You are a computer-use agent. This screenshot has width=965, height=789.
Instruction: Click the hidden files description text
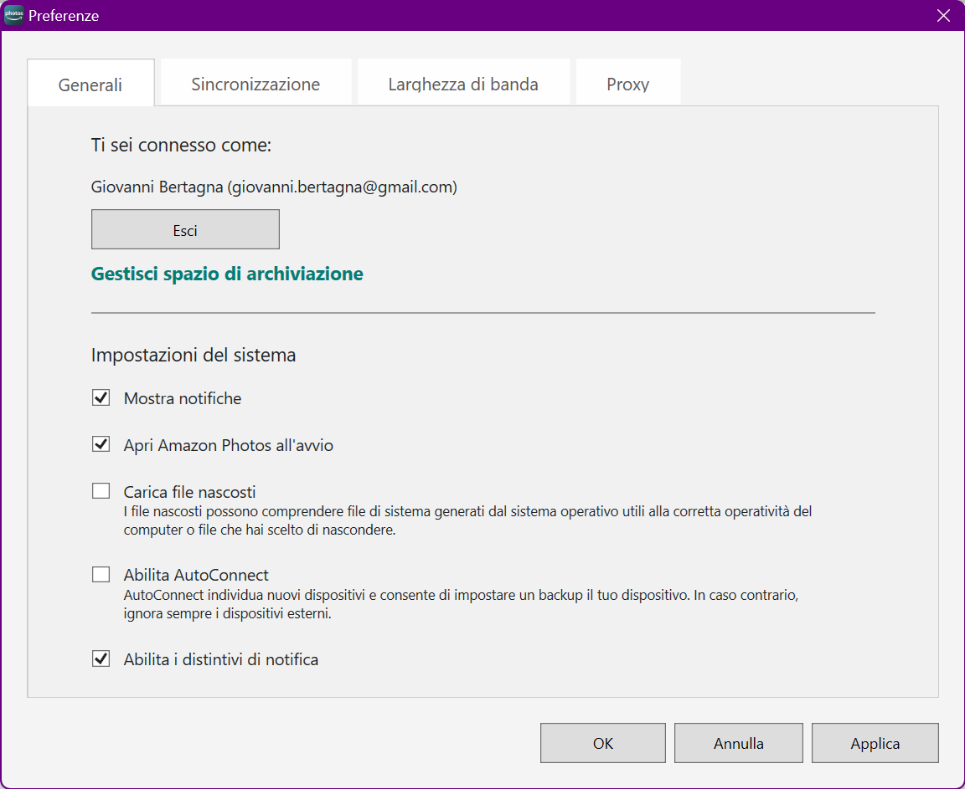(467, 520)
